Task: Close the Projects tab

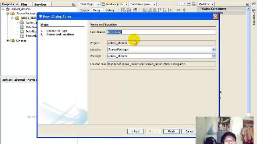Action: pos(17,4)
